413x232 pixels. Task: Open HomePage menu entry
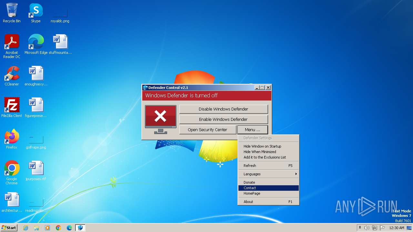click(x=268, y=193)
